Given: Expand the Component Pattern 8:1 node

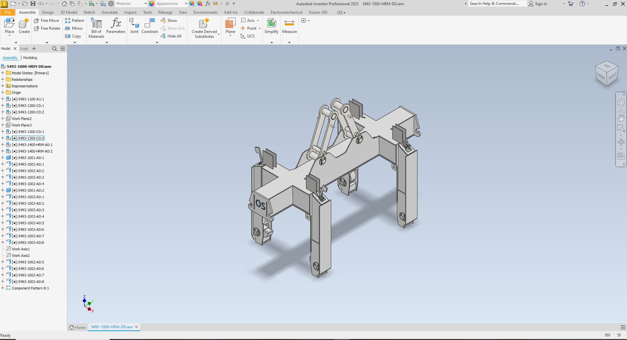Looking at the screenshot, I should pyautogui.click(x=3, y=288).
